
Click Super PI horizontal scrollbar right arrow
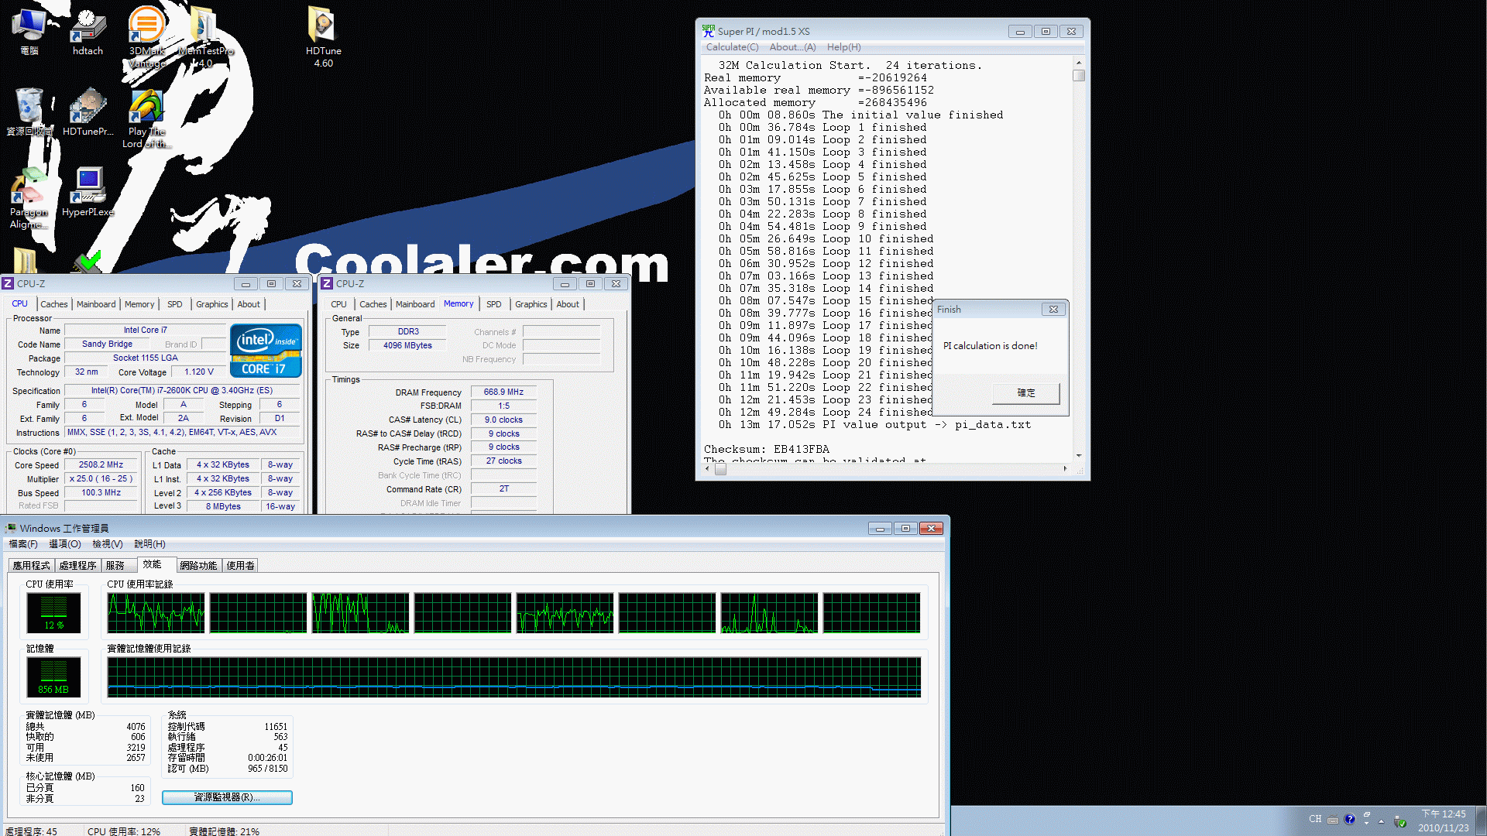[x=1065, y=468]
